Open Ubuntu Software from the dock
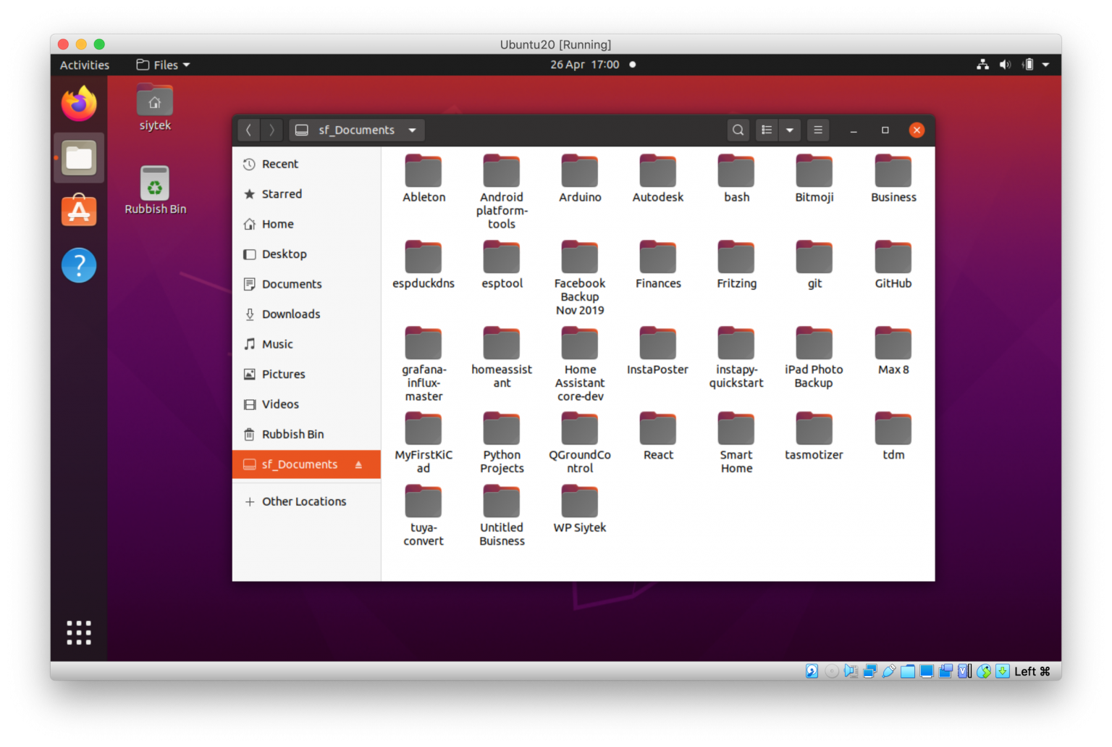 [x=79, y=211]
